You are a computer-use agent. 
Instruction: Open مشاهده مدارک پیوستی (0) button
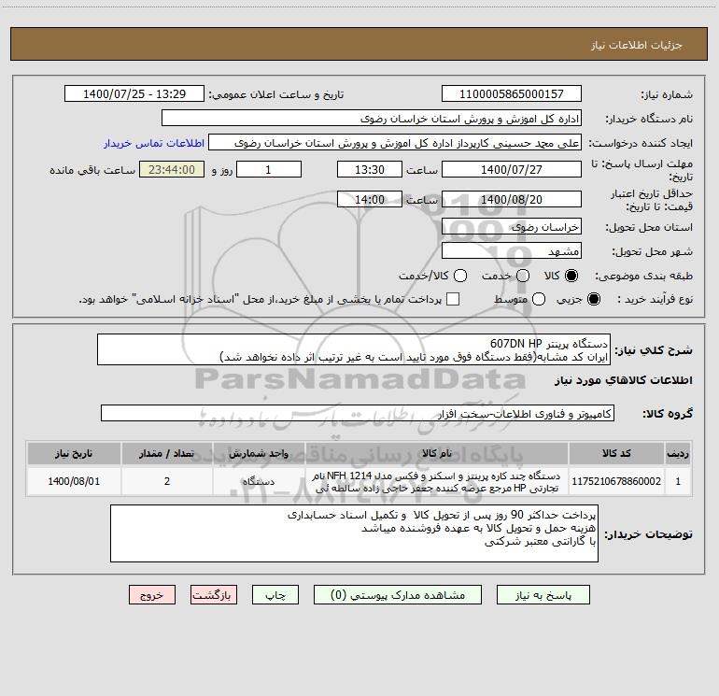coord(398,595)
